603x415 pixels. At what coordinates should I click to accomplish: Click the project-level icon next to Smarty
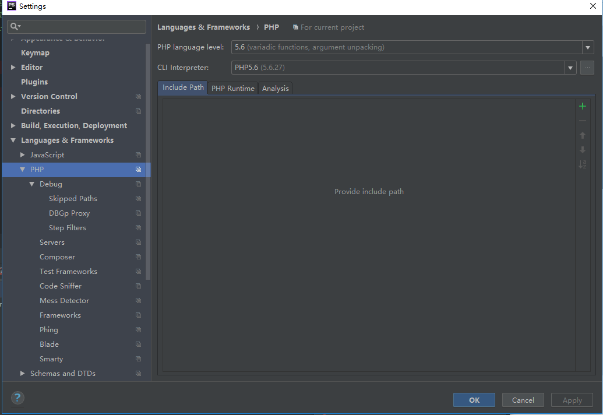coord(139,359)
